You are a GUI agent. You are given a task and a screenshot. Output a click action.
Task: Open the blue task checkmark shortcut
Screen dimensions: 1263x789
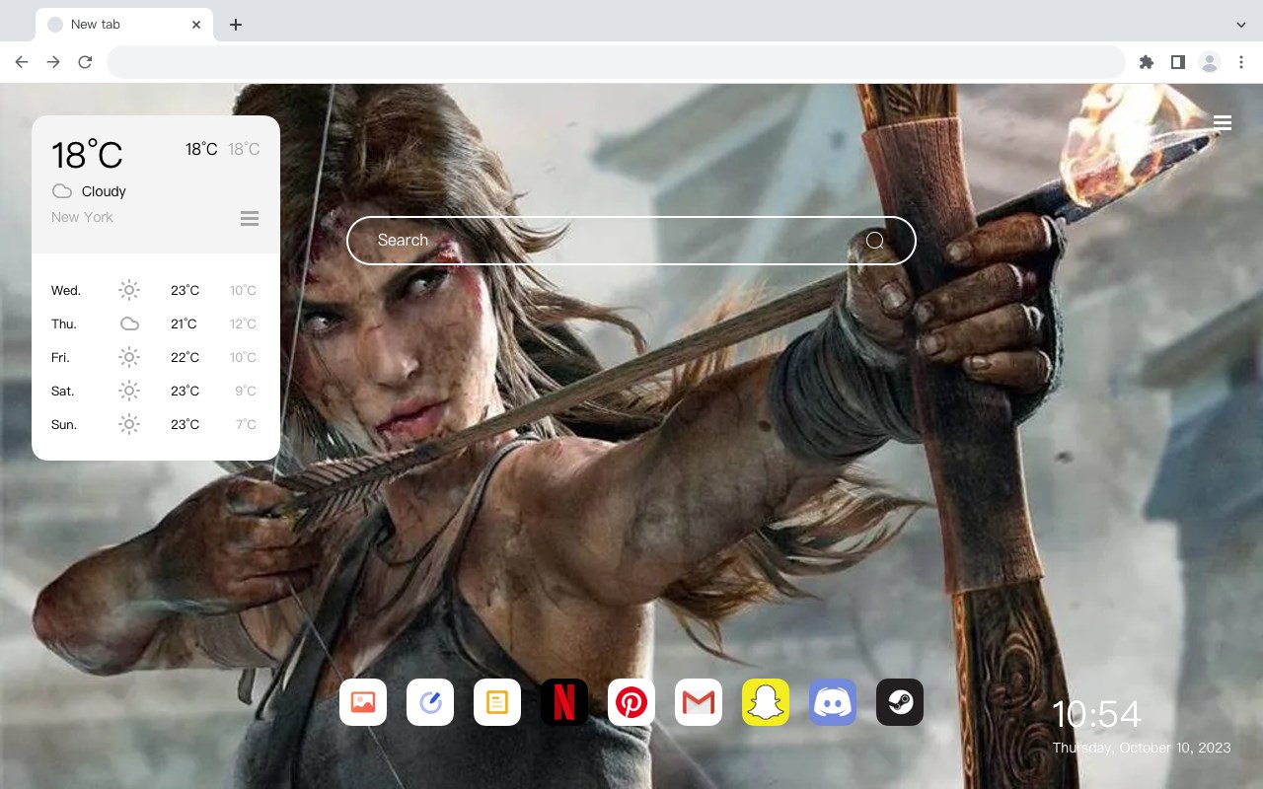pos(430,702)
